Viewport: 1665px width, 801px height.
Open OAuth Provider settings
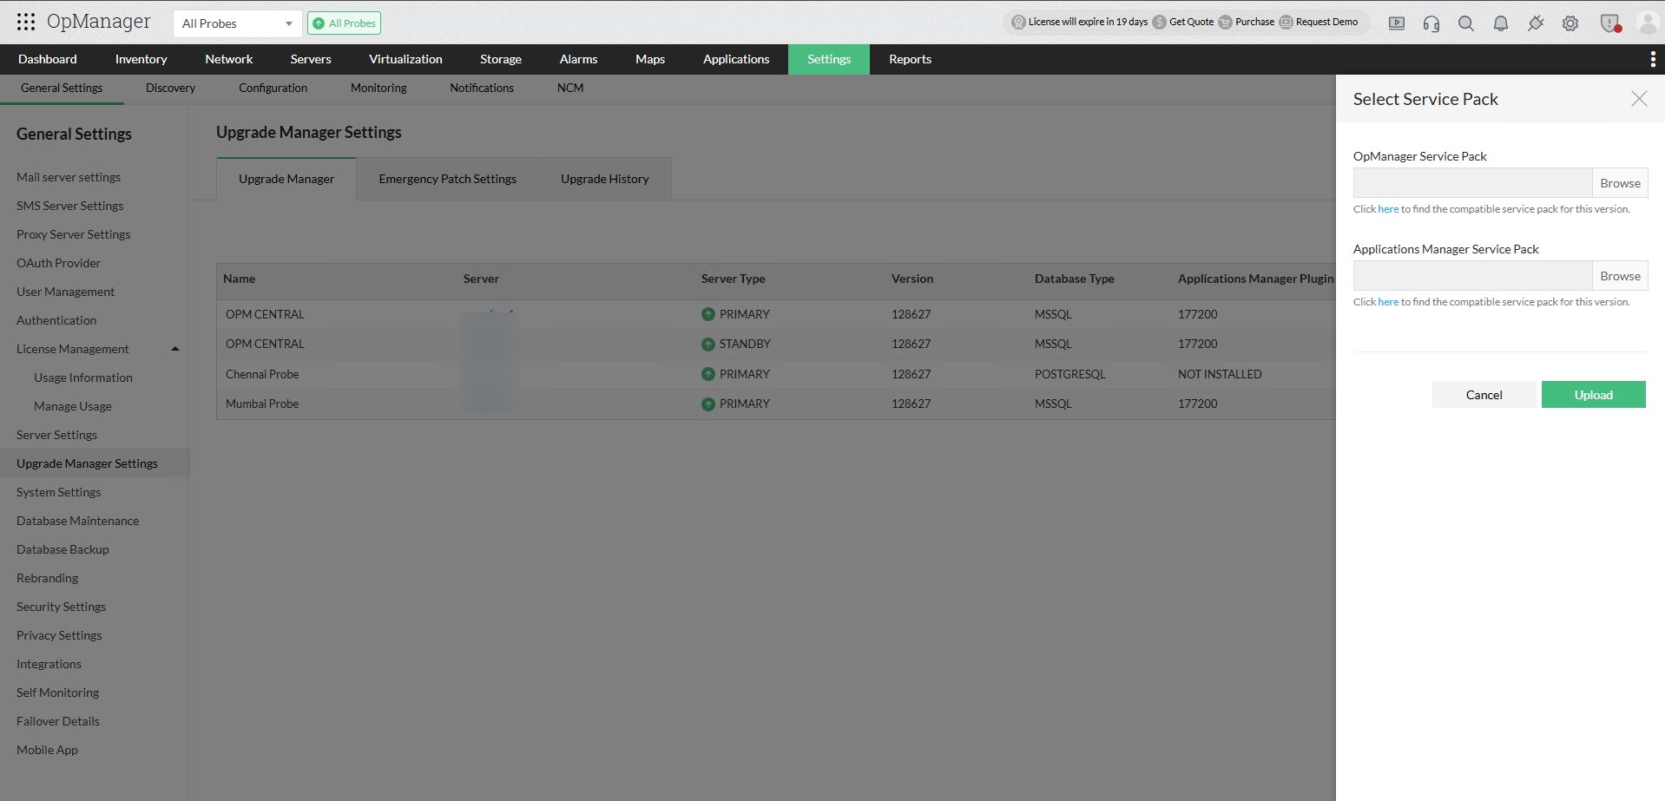click(58, 263)
